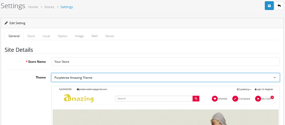Click the Compare arrows icon in preview
285x125 pixels.
pos(235,99)
